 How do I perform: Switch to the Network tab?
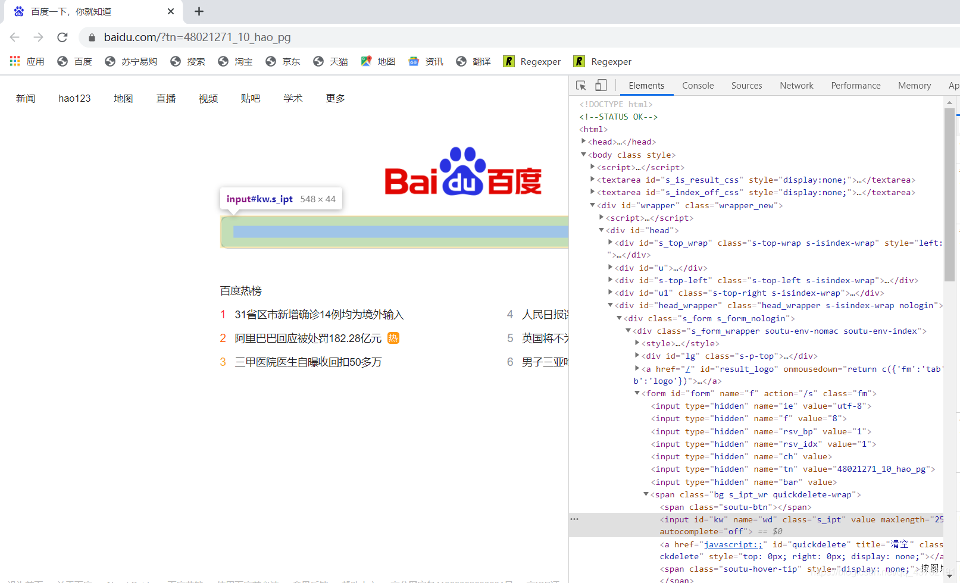coord(796,86)
